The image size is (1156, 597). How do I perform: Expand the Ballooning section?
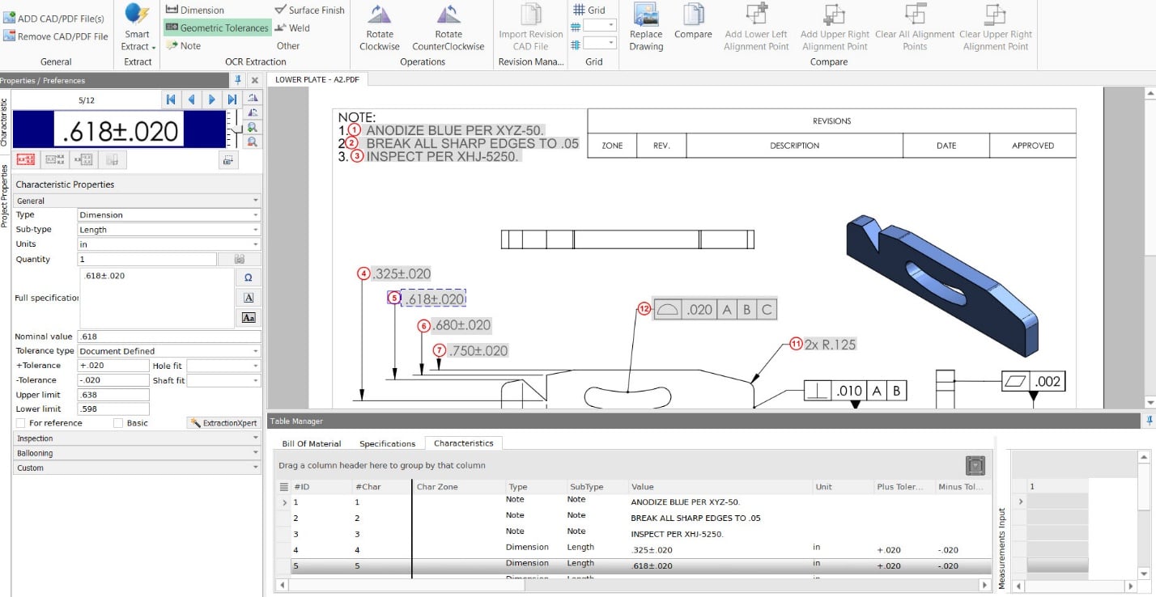coord(138,453)
